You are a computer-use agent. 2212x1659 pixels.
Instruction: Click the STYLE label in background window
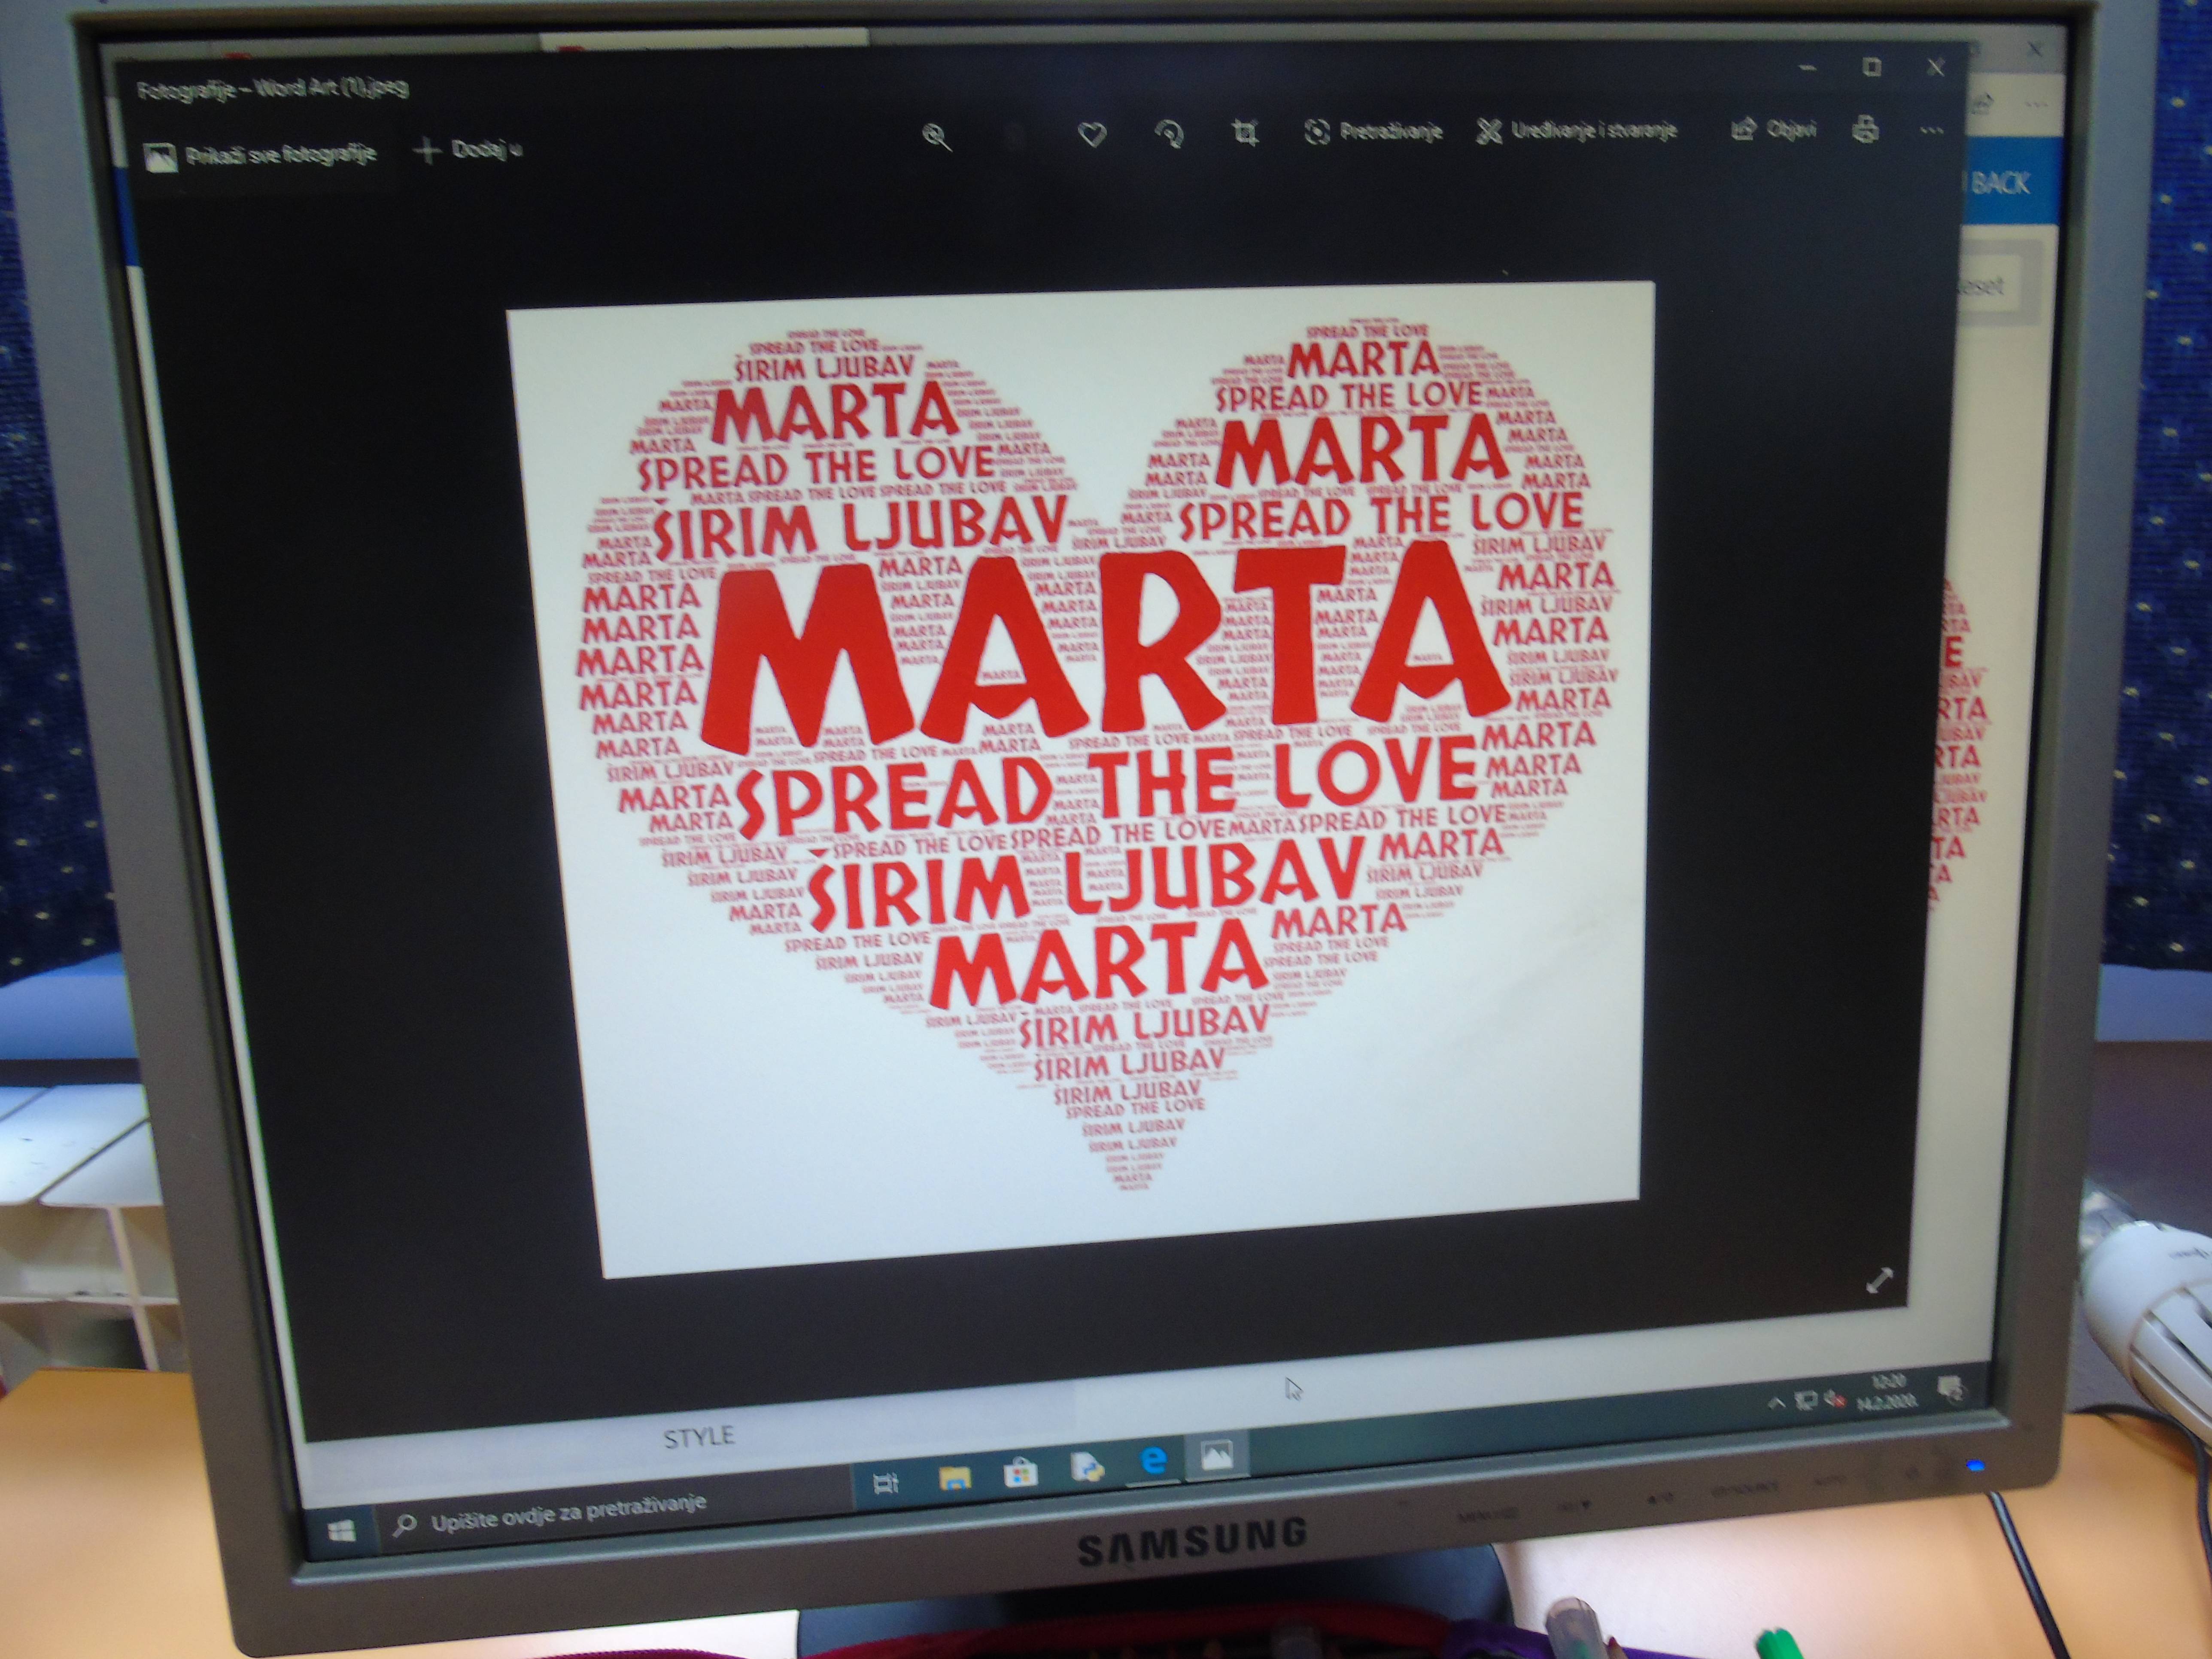coord(698,1437)
